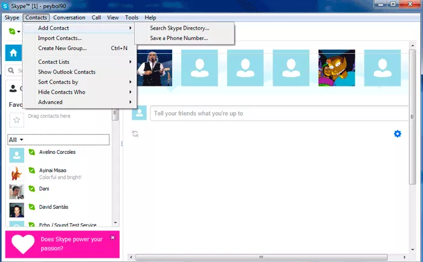Click 'Does Skype power your passion?' link
Screen dimensions: 423x262
71,244
